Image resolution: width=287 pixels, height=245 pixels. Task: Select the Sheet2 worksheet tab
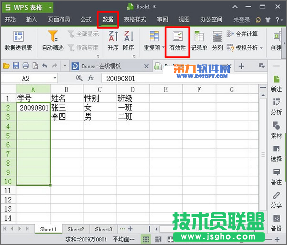pyautogui.click(x=76, y=229)
